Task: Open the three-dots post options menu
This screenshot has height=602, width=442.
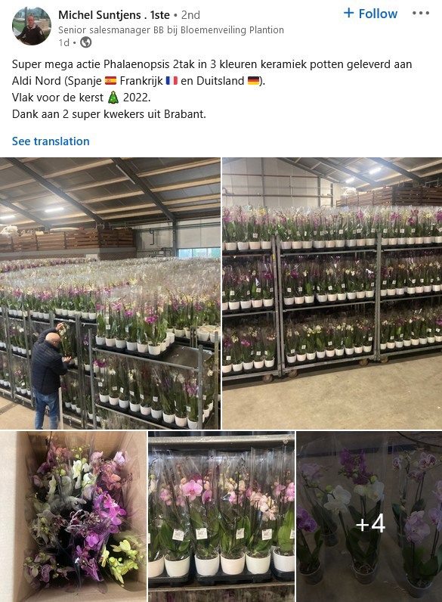Action: (421, 14)
